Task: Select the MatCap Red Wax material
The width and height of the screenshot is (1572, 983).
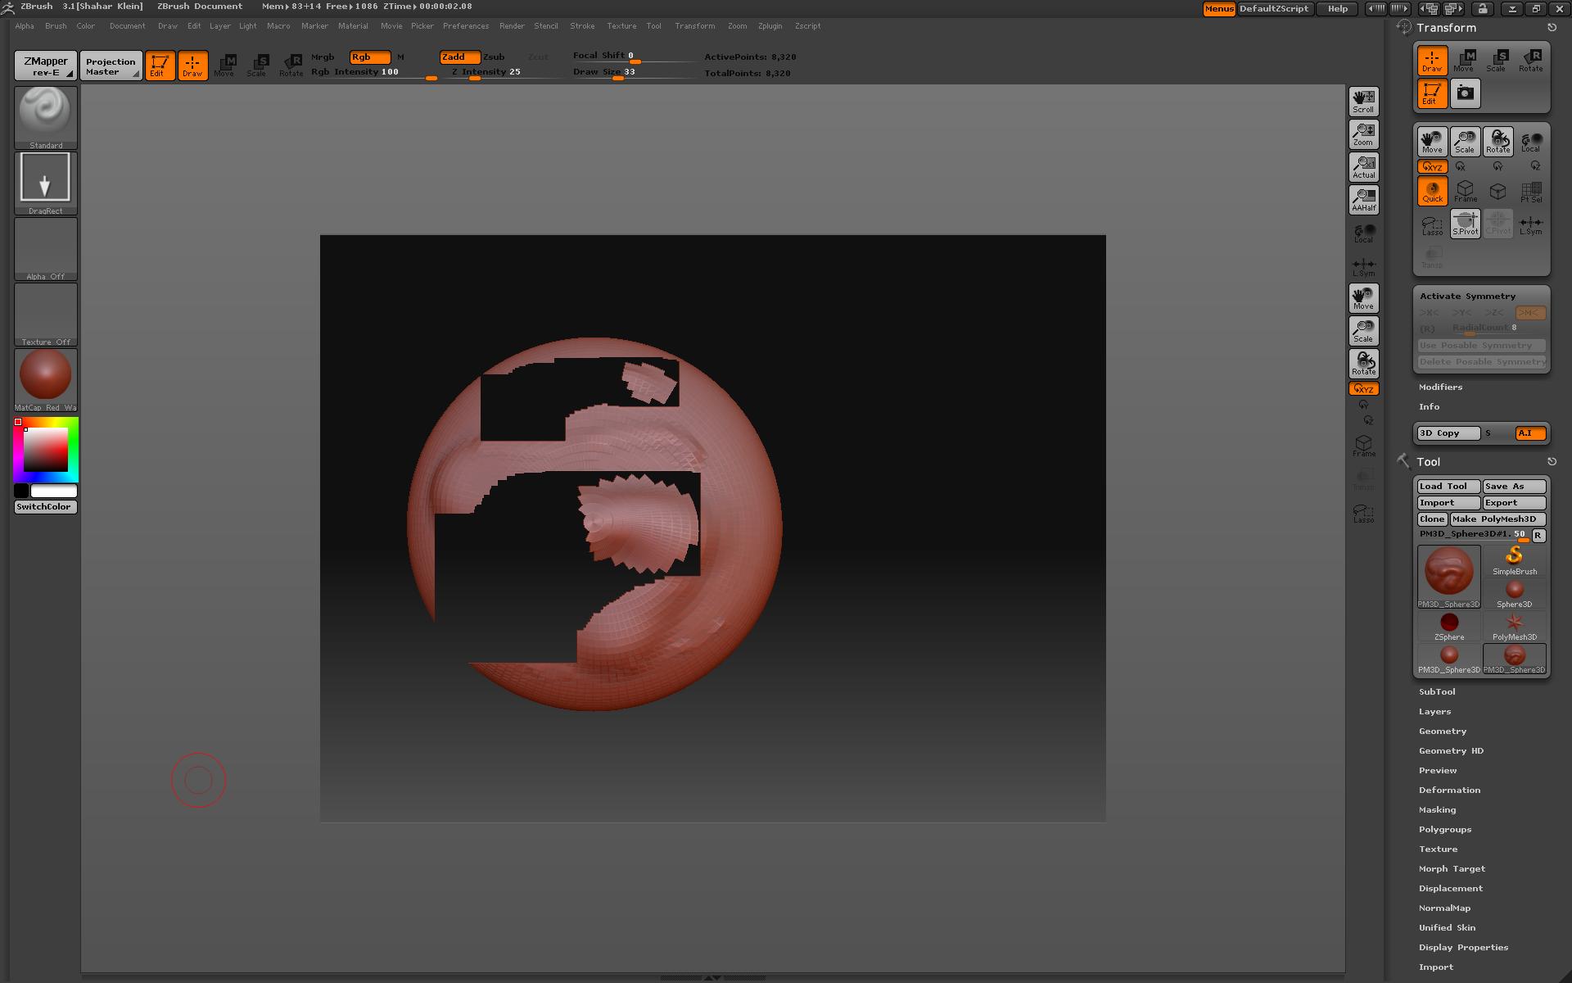Action: [x=45, y=377]
